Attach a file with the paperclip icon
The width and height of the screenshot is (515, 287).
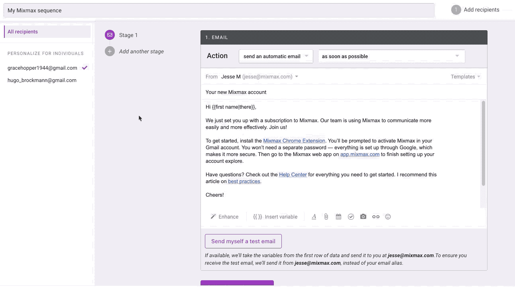point(326,217)
